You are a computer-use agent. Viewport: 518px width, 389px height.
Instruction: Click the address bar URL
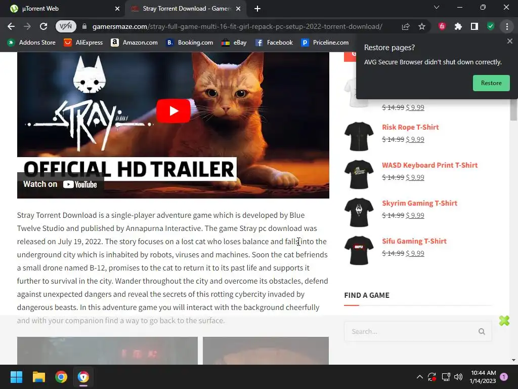point(237,26)
